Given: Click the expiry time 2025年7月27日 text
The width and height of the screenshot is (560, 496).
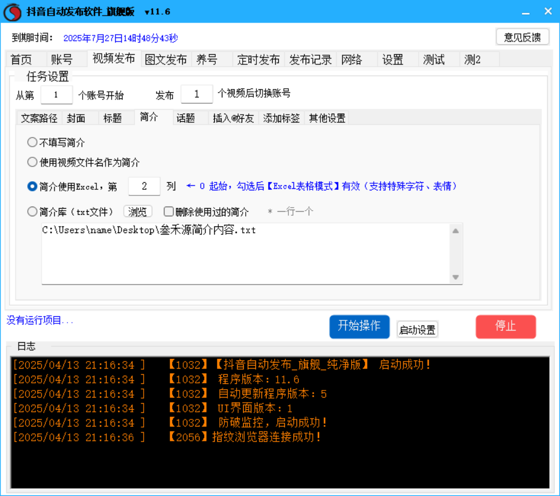Looking at the screenshot, I should point(120,38).
